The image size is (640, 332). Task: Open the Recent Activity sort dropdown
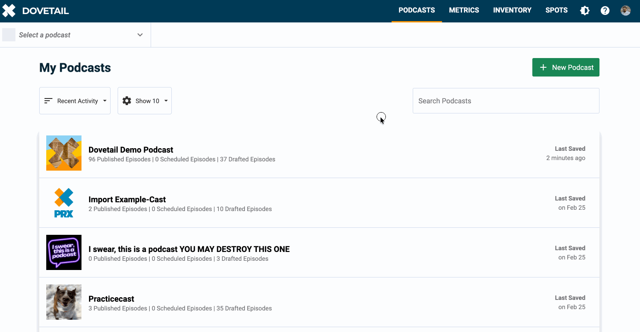75,101
